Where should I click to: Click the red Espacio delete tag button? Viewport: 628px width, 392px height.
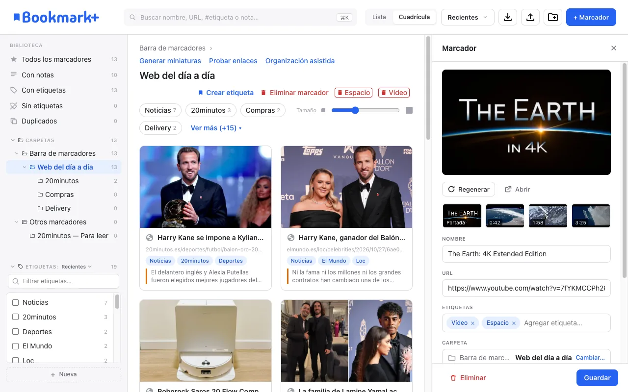[x=353, y=93]
